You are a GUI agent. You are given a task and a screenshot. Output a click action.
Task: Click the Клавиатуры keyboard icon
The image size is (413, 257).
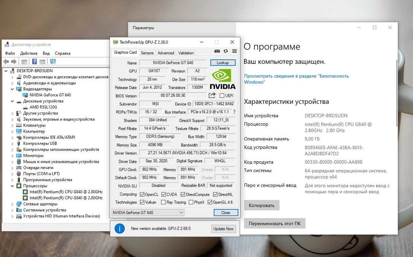(x=19, y=125)
